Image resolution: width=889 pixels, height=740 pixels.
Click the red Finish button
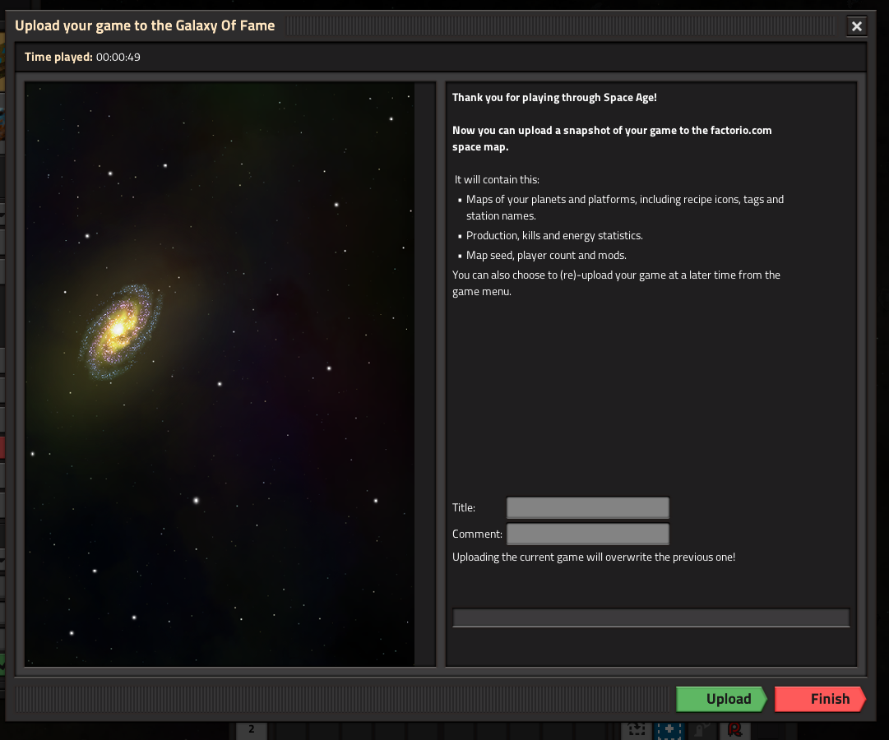click(820, 699)
